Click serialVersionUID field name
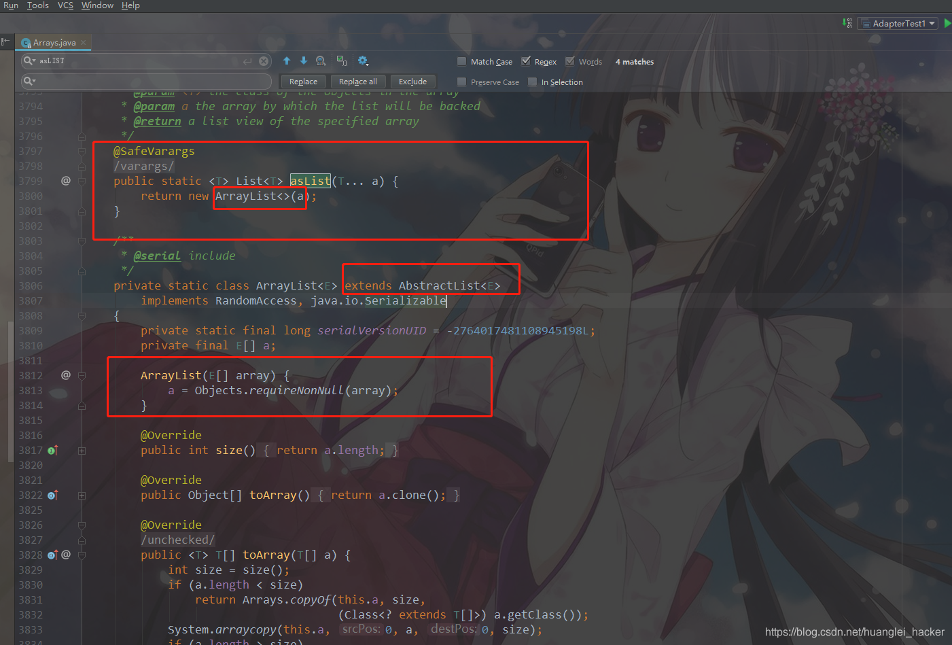This screenshot has height=645, width=952. point(372,330)
